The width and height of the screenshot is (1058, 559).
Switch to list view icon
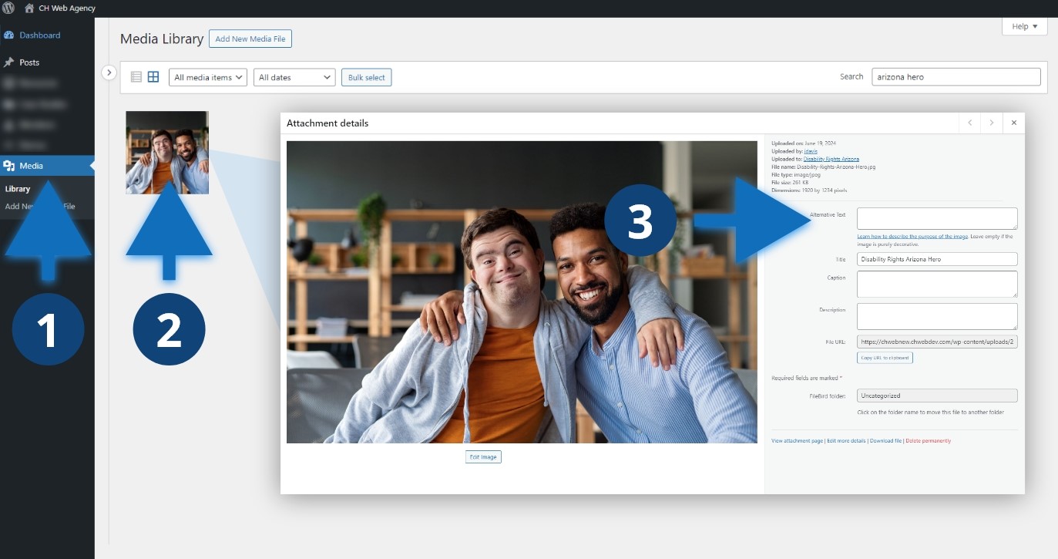coord(136,77)
